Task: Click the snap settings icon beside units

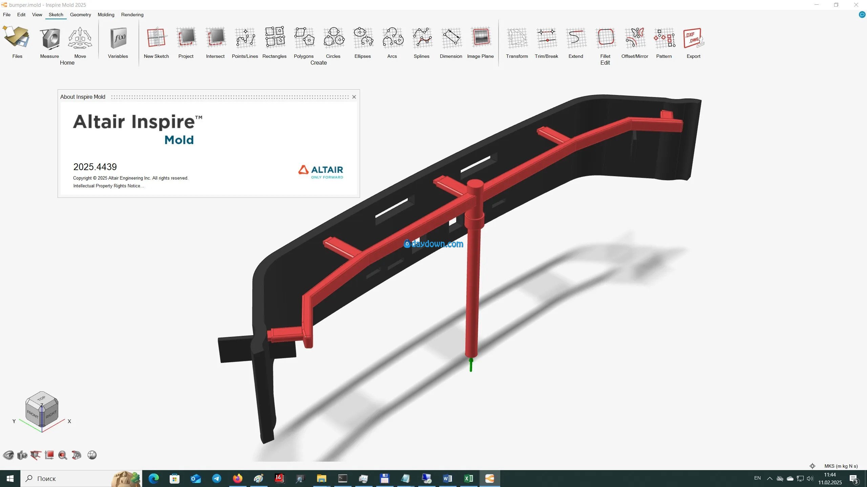Action: (812, 466)
